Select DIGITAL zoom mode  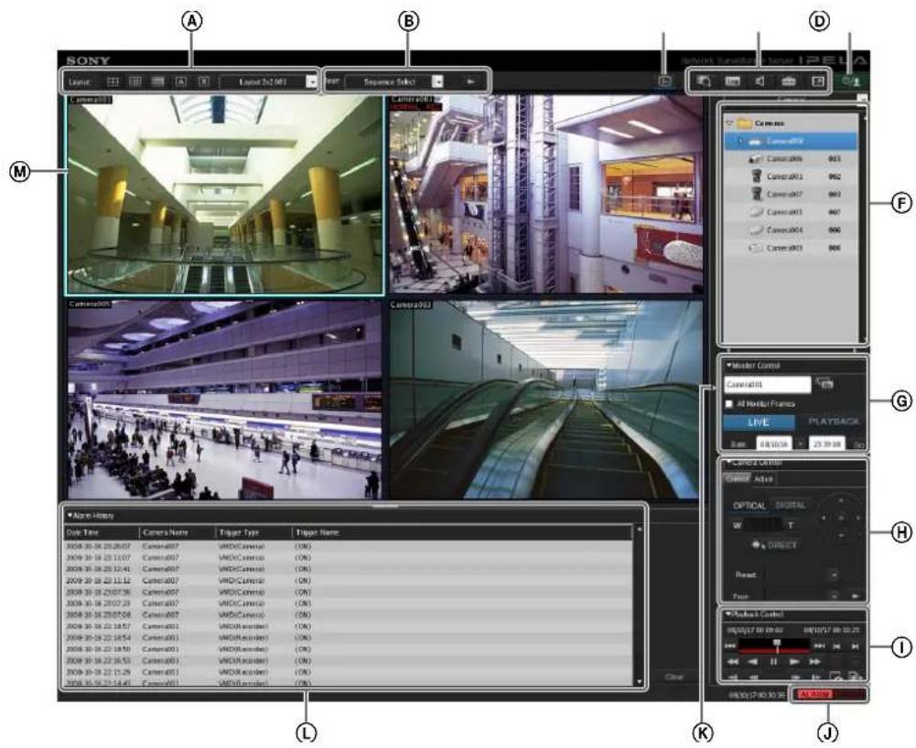click(791, 505)
